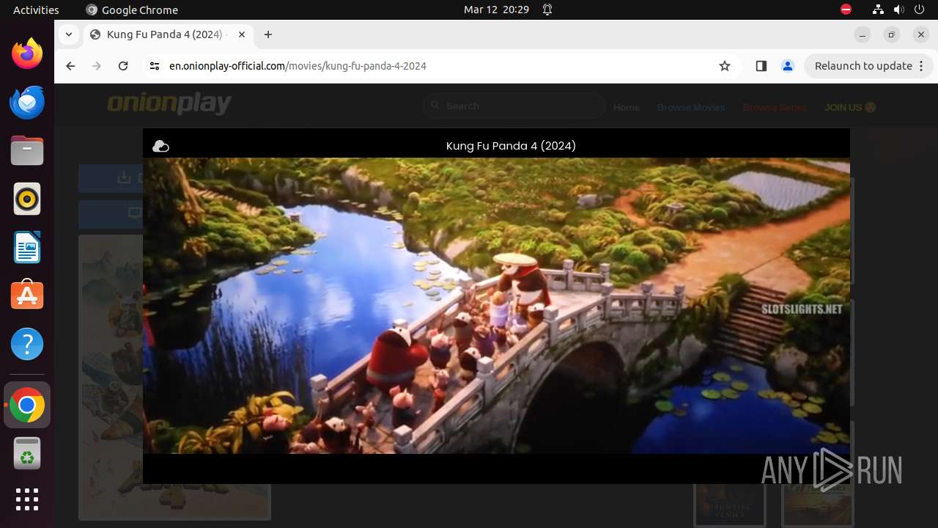Open Browse Series nav link

coord(775,107)
